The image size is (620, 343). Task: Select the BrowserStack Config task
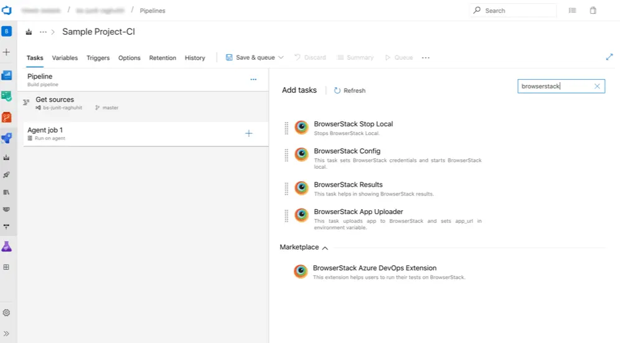pyautogui.click(x=347, y=151)
